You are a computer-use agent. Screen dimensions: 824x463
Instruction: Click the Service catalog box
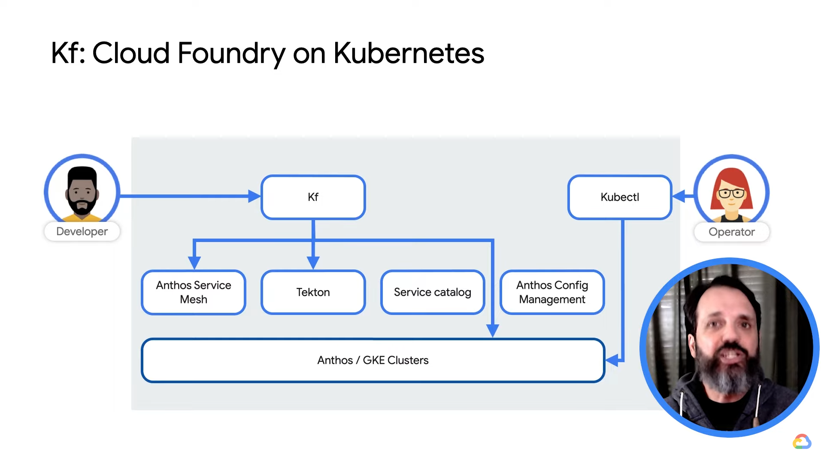[x=433, y=292]
